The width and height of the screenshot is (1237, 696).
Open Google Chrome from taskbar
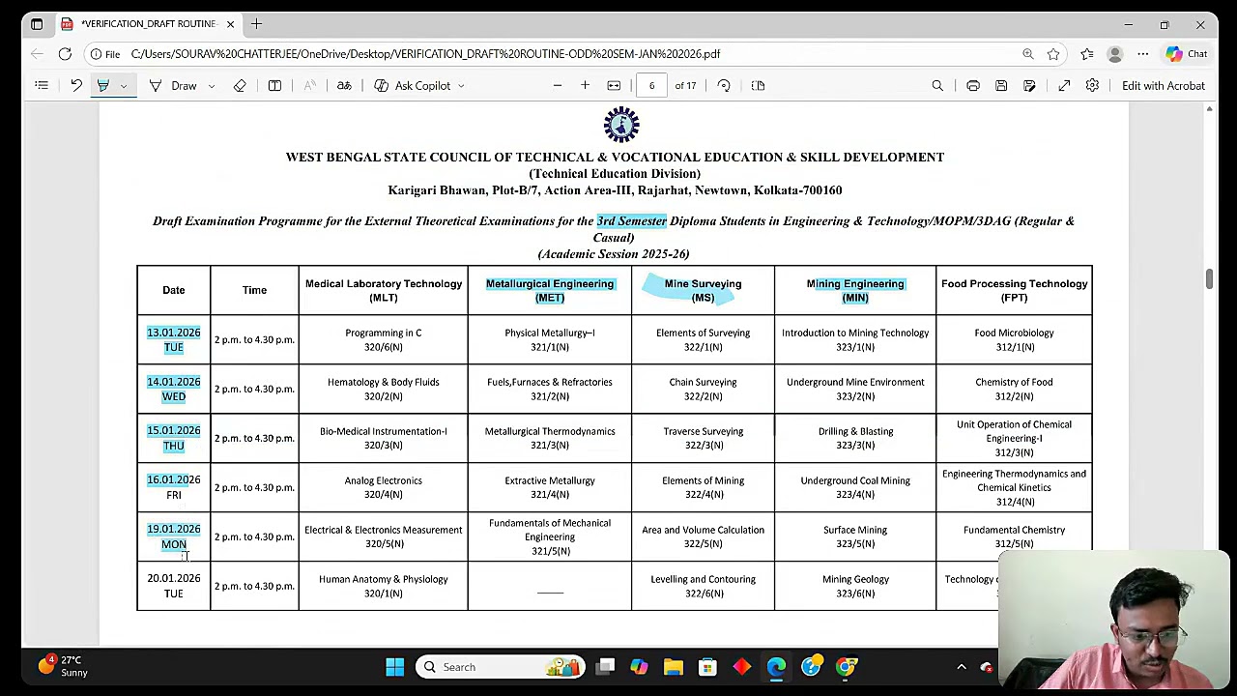tap(846, 667)
